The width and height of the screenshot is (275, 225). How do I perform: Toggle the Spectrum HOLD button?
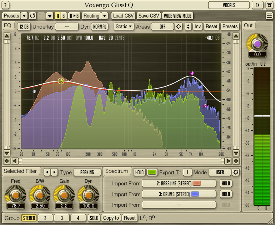tap(139, 172)
